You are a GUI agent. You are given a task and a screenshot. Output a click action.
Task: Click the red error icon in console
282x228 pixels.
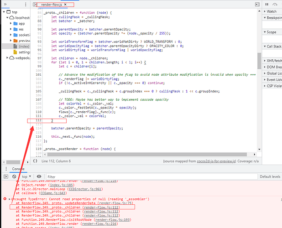pos(5,199)
